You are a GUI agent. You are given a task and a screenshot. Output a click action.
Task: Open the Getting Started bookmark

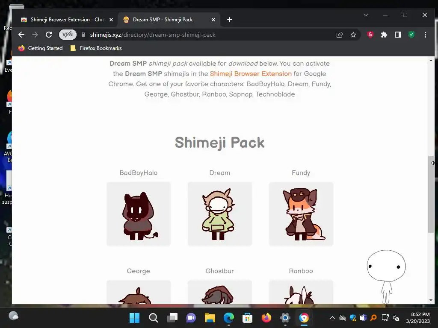(x=41, y=48)
